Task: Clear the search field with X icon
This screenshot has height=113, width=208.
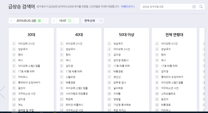Action: pos(194,7)
